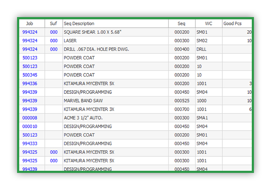Open job link 000008
This screenshot has height=190, width=271.
pyautogui.click(x=30, y=118)
